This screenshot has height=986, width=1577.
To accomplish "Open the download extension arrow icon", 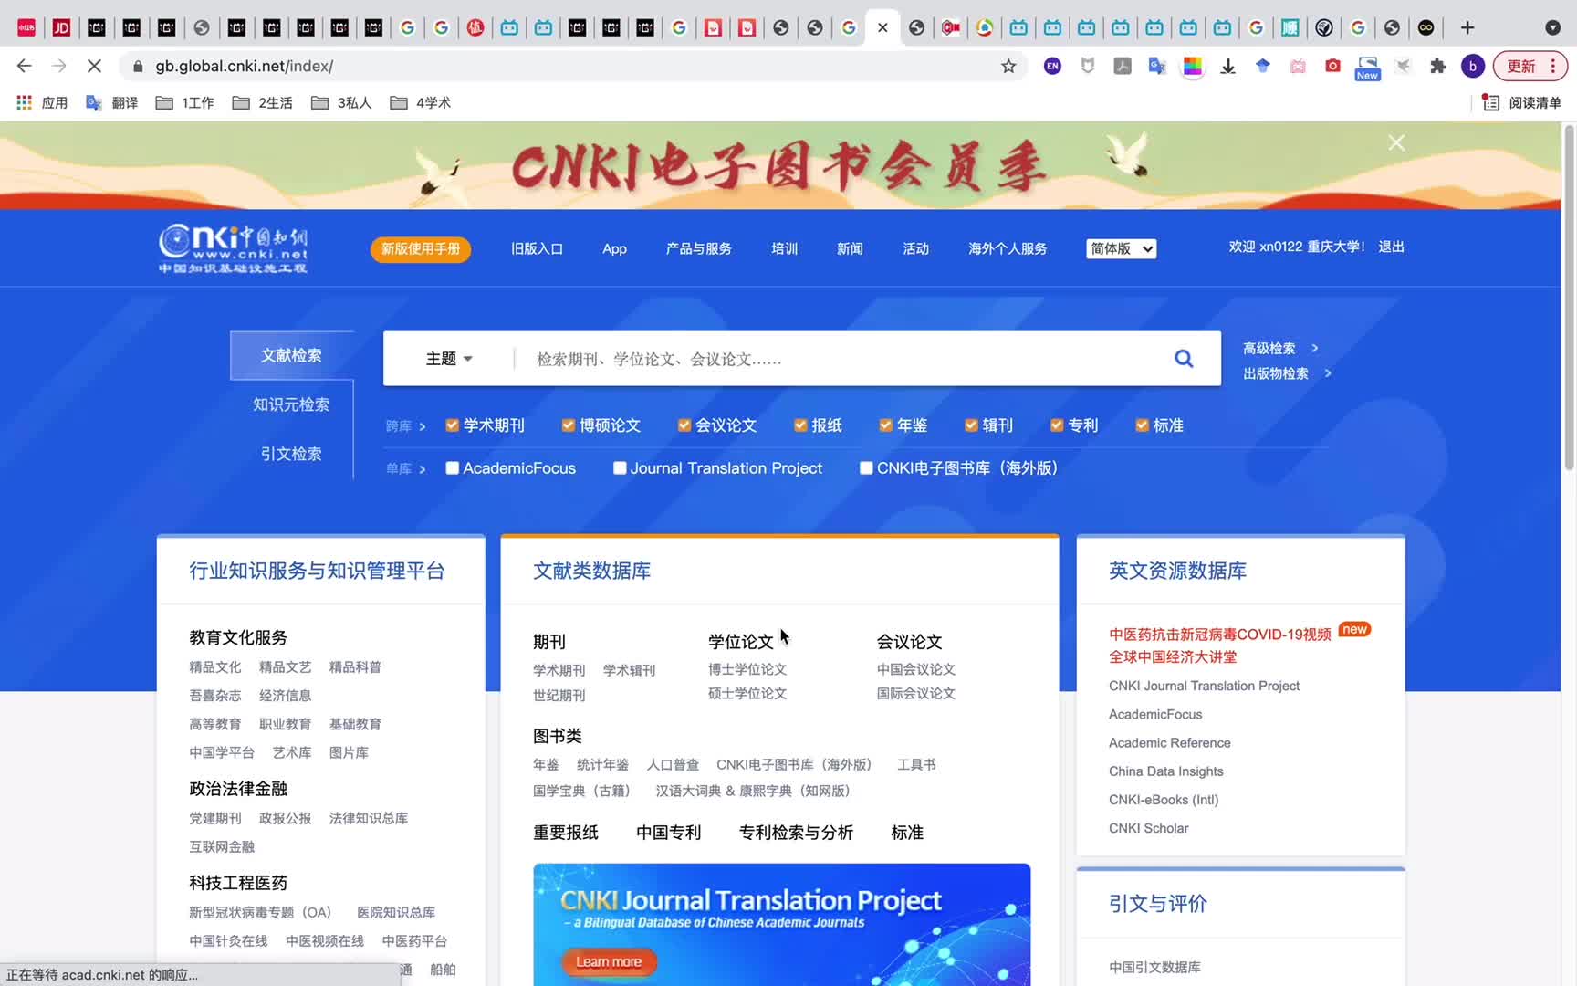I will [1228, 66].
